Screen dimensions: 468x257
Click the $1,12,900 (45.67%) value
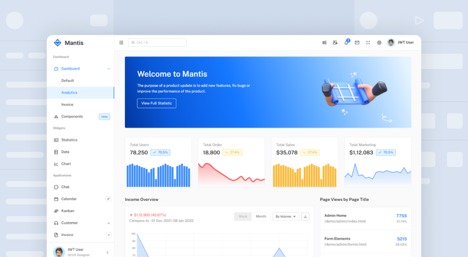[150, 215]
